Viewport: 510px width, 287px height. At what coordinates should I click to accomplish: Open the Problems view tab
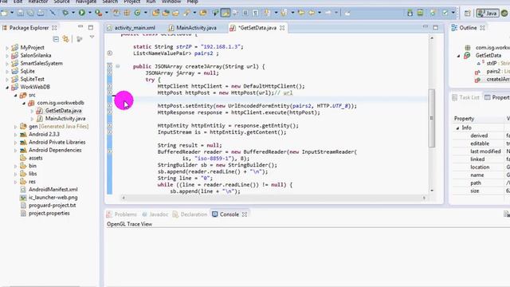122,214
